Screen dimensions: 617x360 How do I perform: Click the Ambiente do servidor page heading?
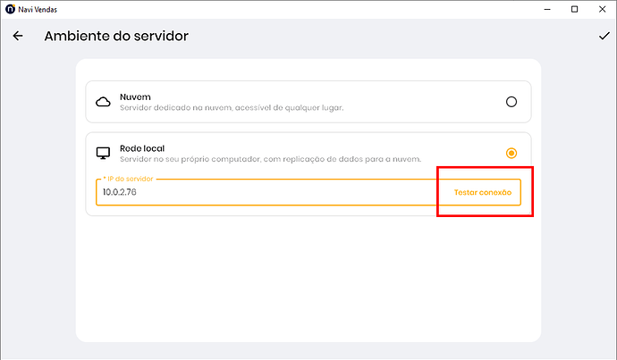(116, 37)
